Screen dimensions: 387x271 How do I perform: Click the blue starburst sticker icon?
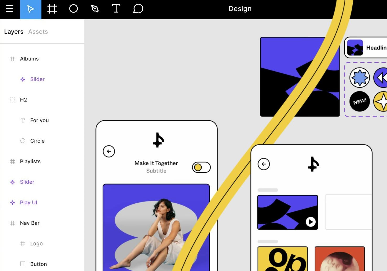tap(359, 78)
